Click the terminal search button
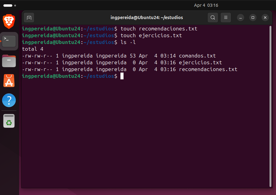 (213, 18)
